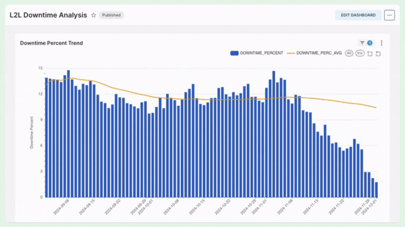Click the y-axis value 9
The image size is (405, 227).
tap(41, 120)
